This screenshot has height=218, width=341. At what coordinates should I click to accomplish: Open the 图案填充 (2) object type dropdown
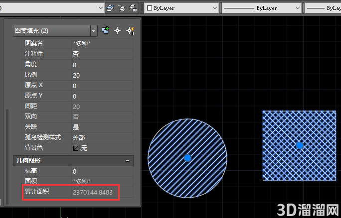94,31
